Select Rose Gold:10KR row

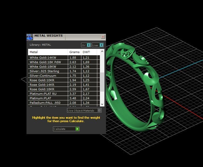coord(64,80)
